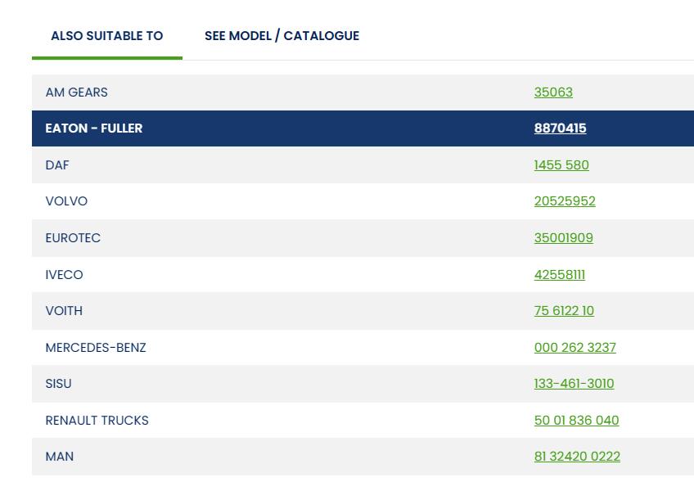
Task: Select the EATON - FULLER brand name
Action: click(x=93, y=128)
